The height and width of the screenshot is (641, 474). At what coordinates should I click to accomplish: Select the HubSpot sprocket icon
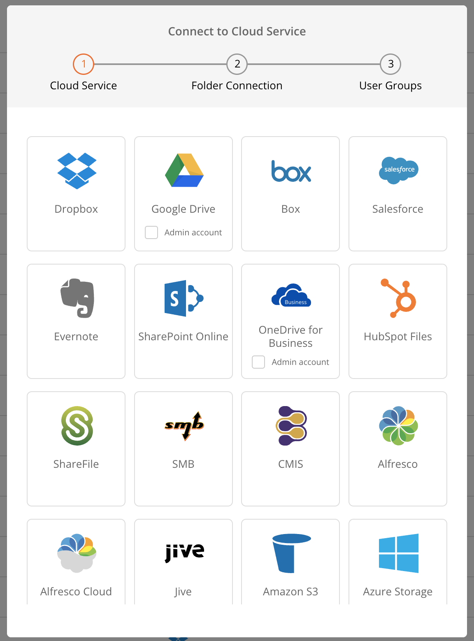click(x=398, y=298)
